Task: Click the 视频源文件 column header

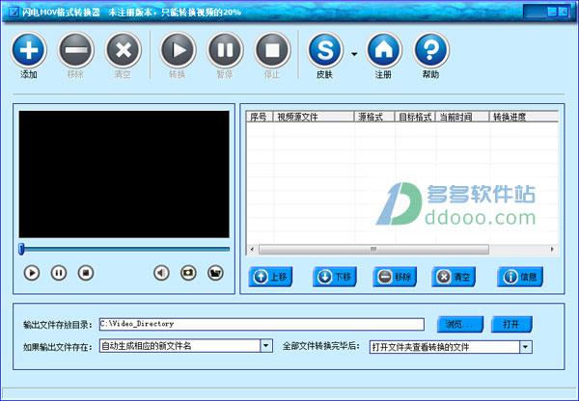Action: 314,117
